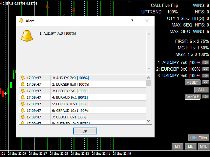Select the USDCHF 8x1 alert row

[x=82, y=117]
